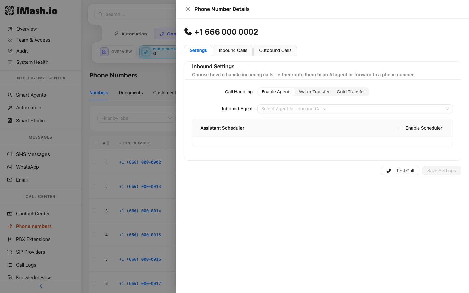
Task: Click the Contact Center icon
Action: (10, 214)
